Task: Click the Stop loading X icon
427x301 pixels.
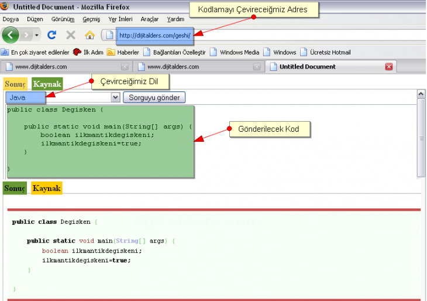Action: 71,35
